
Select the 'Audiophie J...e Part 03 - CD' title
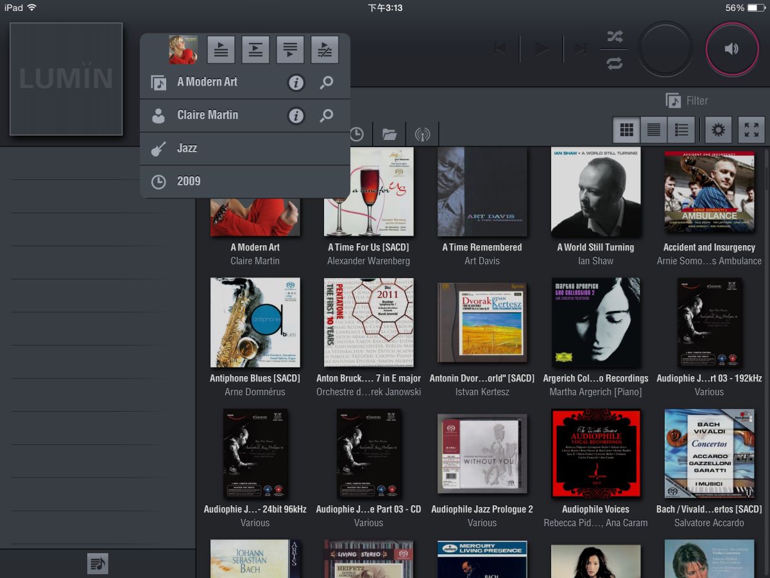pos(368,509)
